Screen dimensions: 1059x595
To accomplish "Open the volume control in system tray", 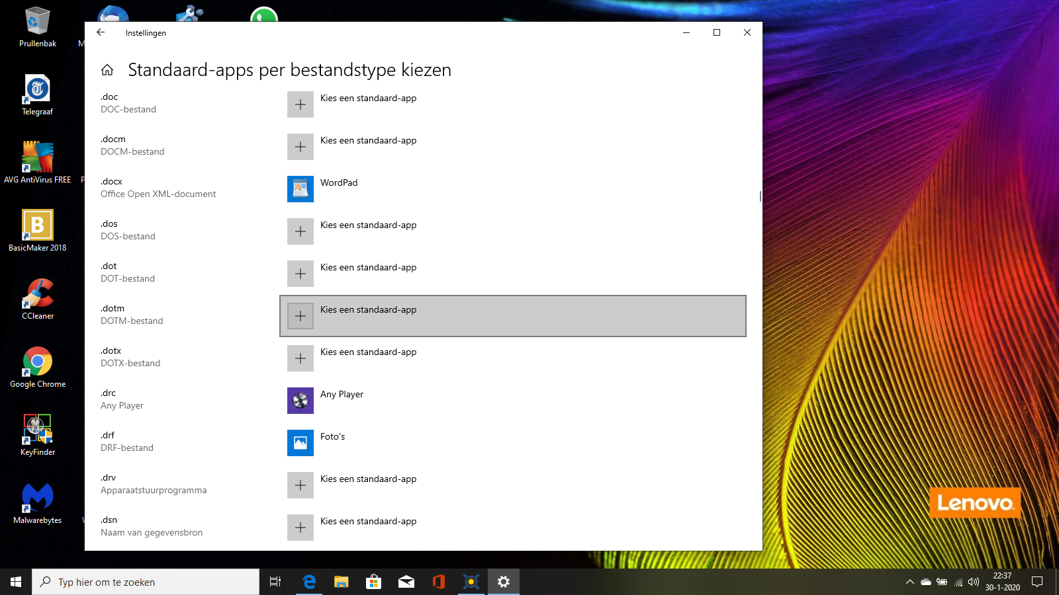I will click(x=973, y=582).
